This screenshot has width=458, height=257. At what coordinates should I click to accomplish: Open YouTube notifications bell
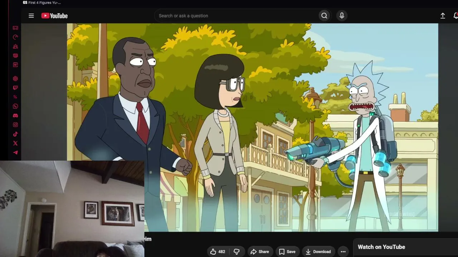[455, 16]
